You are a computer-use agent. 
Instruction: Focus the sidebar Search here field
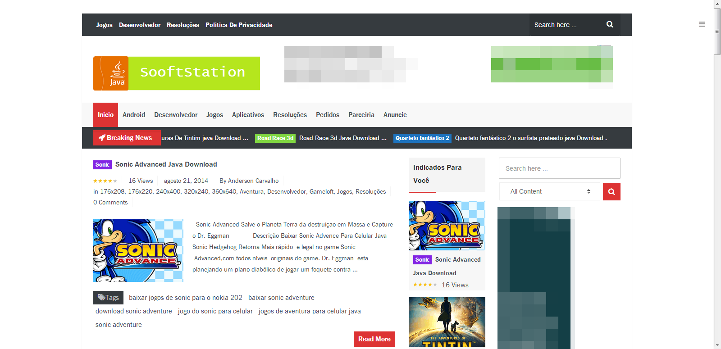click(560, 168)
